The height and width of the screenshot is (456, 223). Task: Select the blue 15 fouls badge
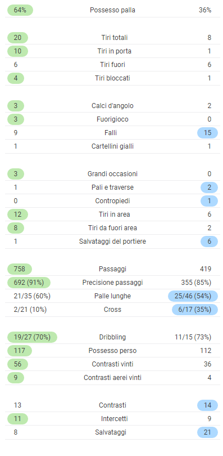tap(207, 133)
